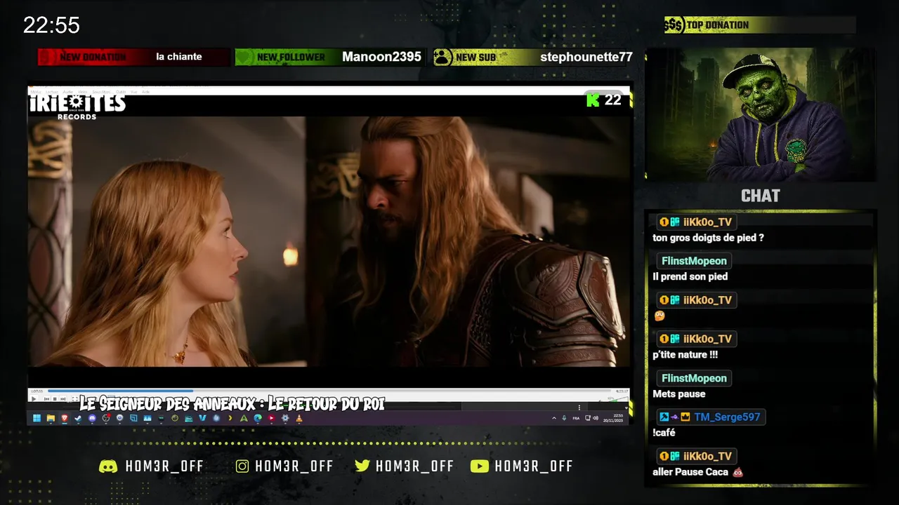Open File Explorer from the taskbar
This screenshot has width=899, height=505.
tap(51, 418)
